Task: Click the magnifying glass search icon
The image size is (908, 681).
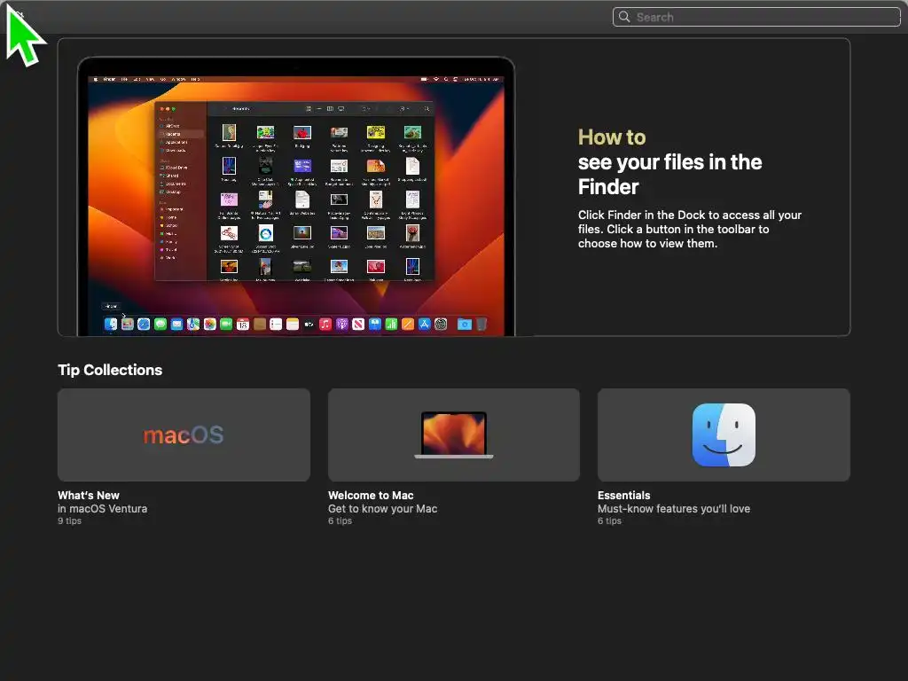Action: pyautogui.click(x=624, y=17)
